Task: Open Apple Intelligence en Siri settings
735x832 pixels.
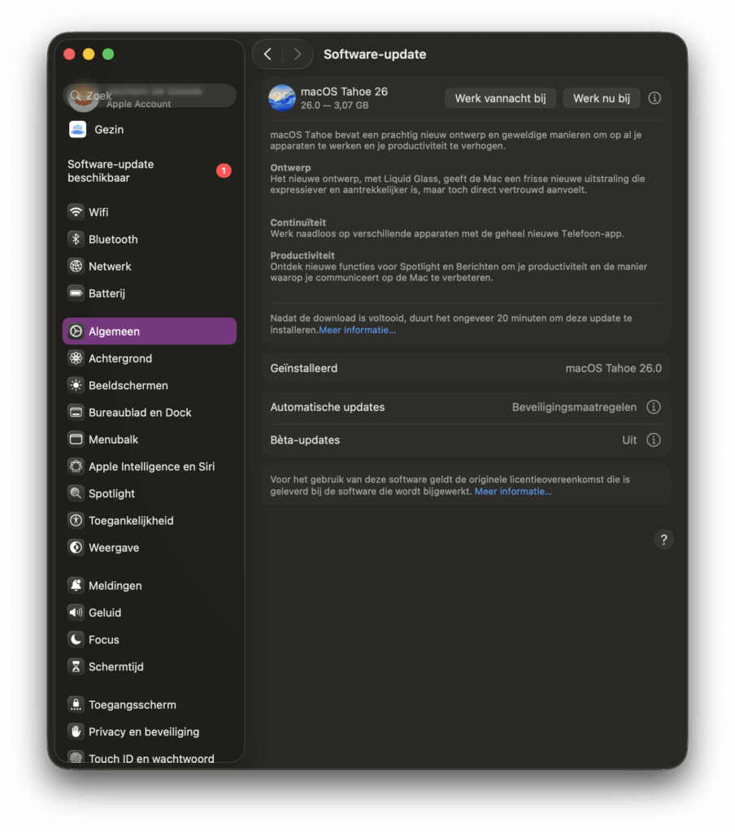Action: [150, 466]
